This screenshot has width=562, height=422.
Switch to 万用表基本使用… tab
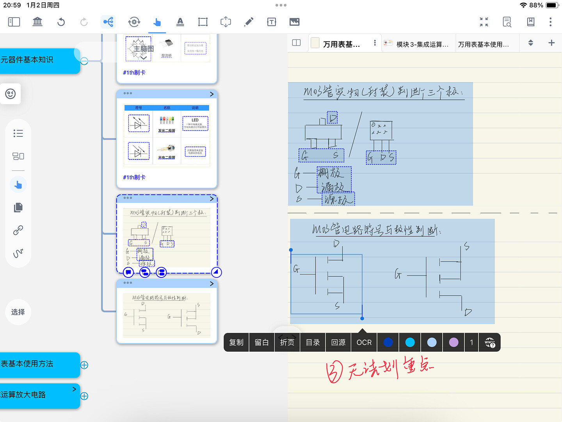pos(483,44)
